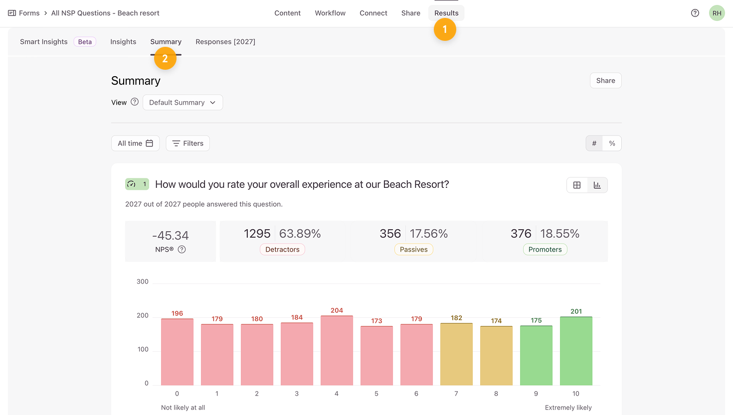Expand the Default Summary dropdown
Screen dimensions: 733x415
click(x=183, y=103)
